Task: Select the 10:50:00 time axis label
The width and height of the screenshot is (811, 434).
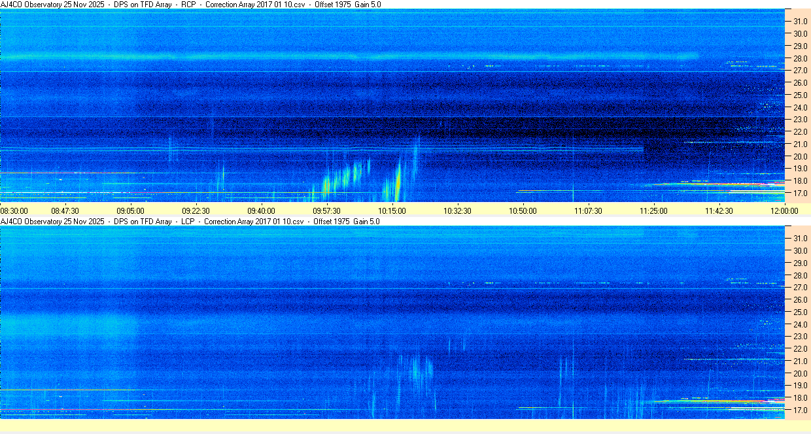Action: point(523,210)
